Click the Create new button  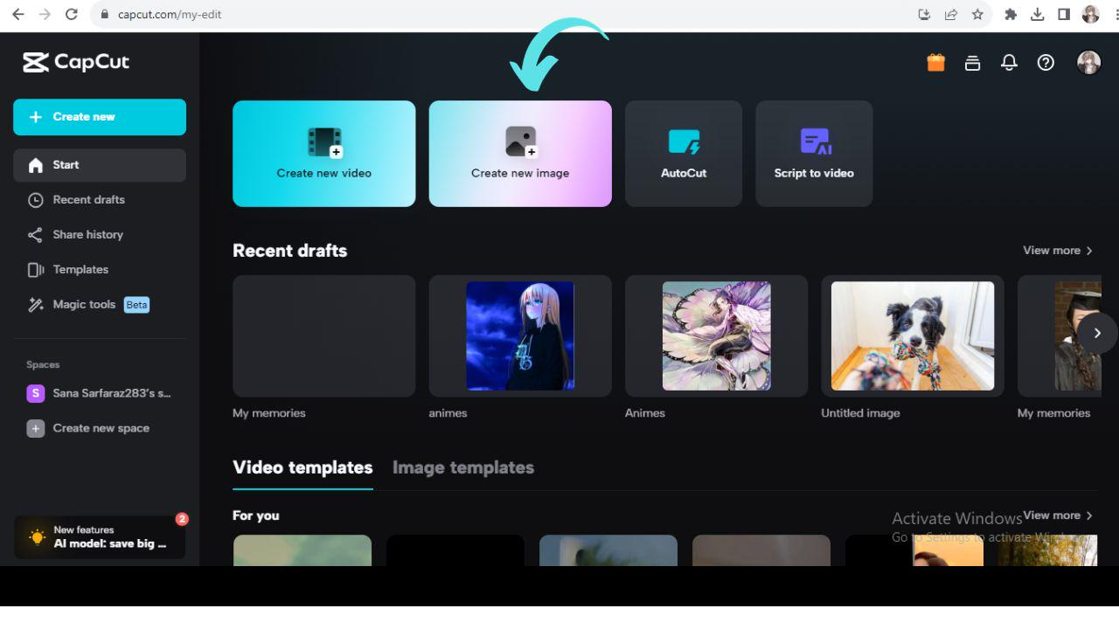[x=100, y=117]
